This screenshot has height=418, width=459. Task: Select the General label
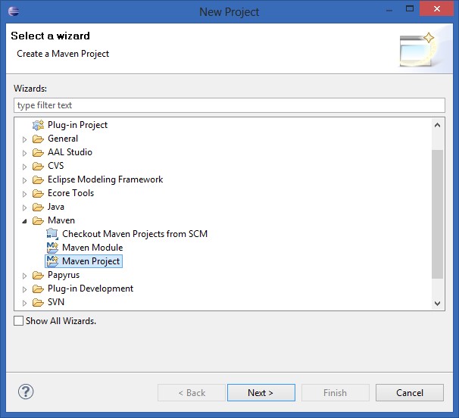tap(63, 139)
